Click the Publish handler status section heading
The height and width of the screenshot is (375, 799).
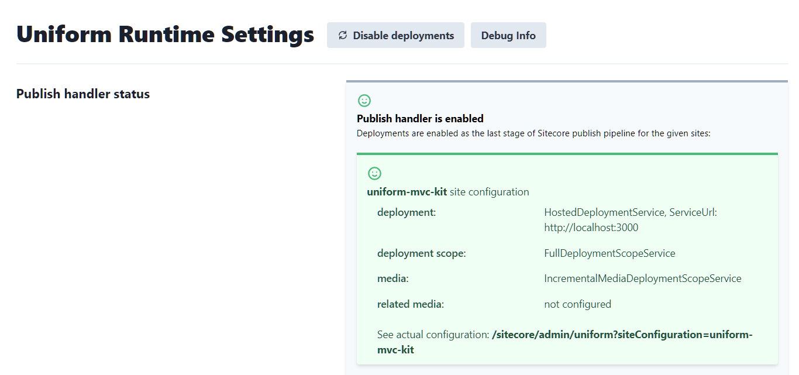(83, 94)
